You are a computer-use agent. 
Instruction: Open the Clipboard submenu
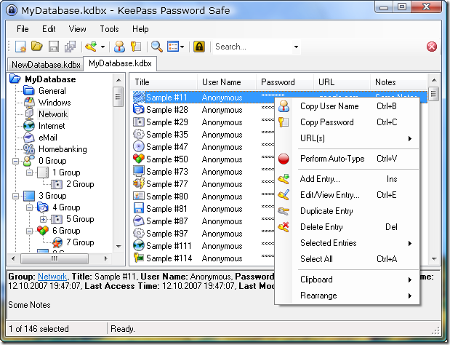[x=347, y=279]
